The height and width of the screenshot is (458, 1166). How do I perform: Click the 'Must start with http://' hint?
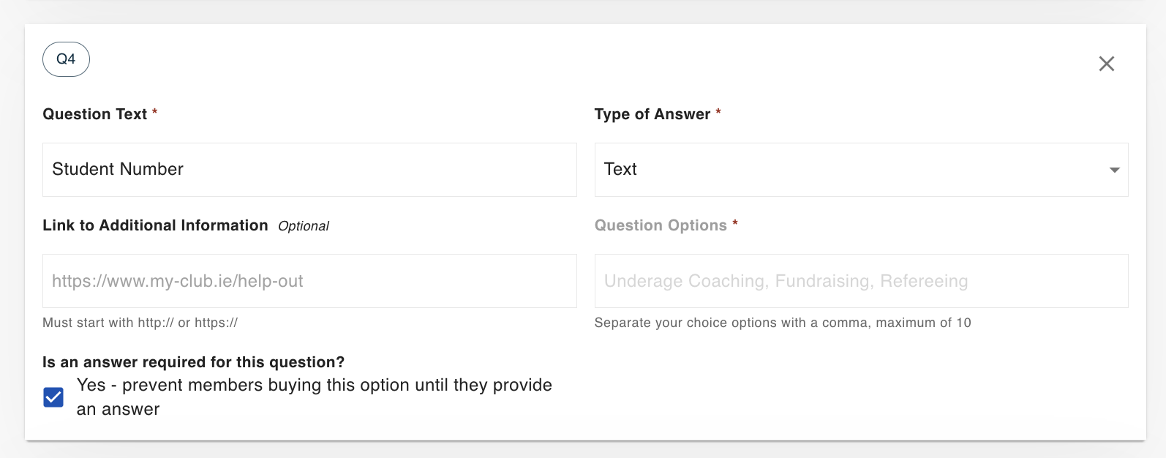(140, 323)
